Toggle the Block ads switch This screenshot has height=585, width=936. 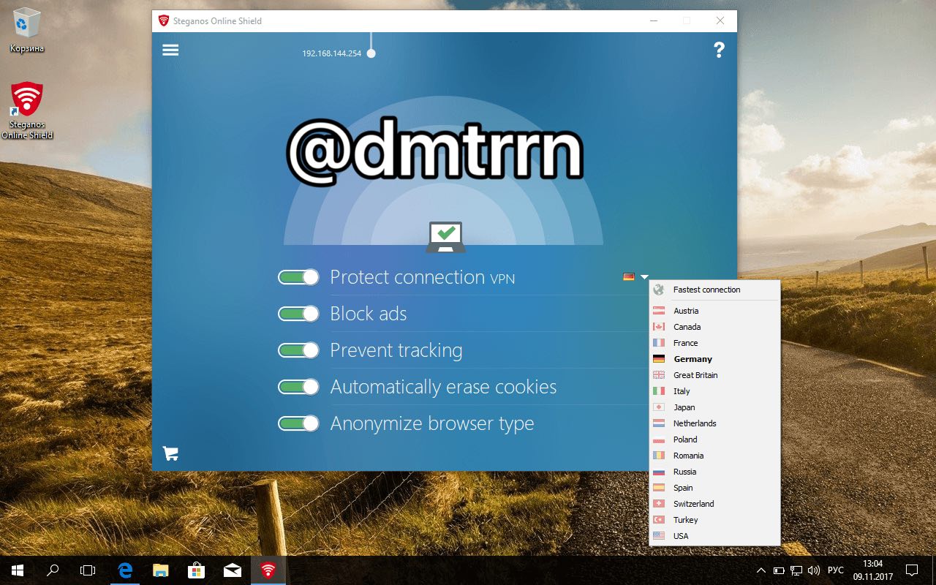tap(298, 314)
